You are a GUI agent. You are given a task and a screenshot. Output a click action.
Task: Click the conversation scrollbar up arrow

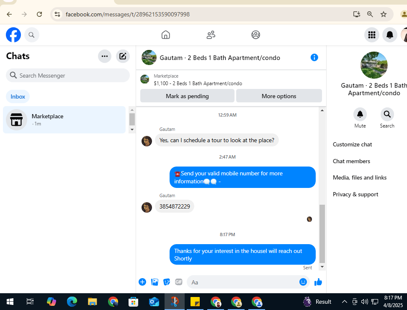[322, 110]
